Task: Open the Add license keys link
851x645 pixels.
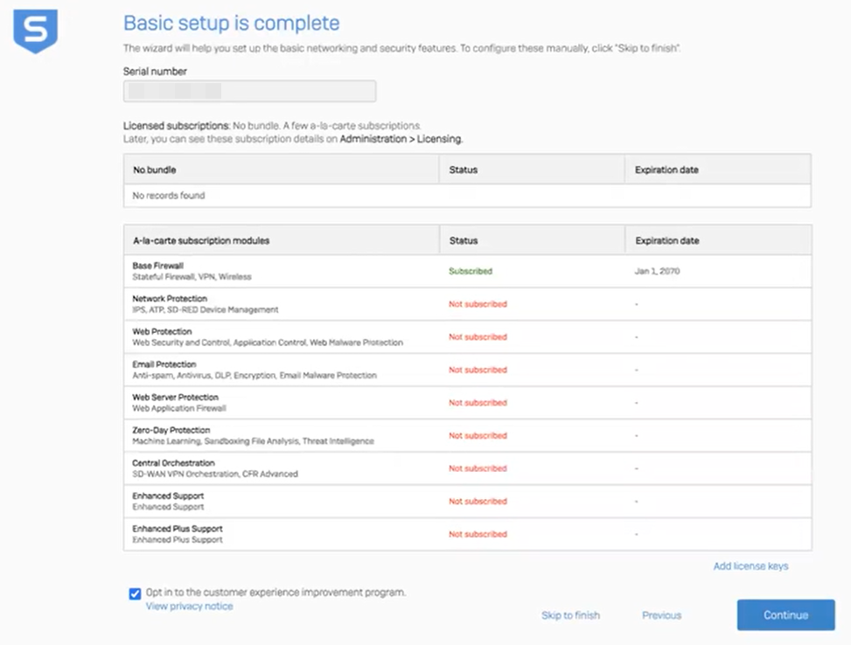Action: [x=750, y=566]
